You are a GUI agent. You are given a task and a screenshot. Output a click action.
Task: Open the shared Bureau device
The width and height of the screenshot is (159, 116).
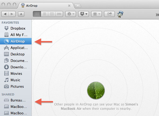[x=16, y=100]
